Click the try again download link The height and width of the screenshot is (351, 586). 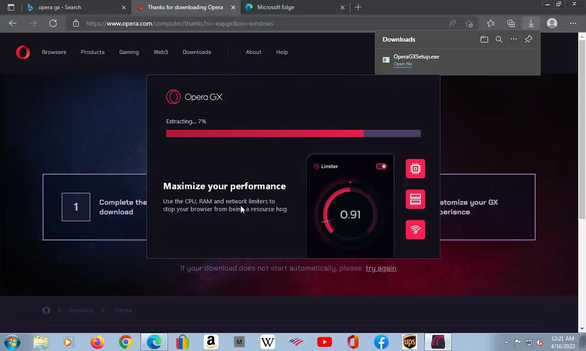(381, 268)
